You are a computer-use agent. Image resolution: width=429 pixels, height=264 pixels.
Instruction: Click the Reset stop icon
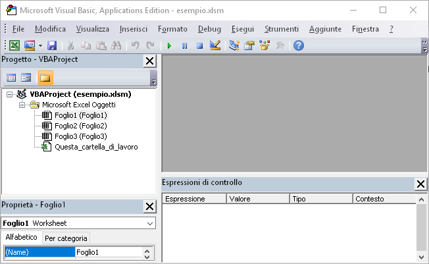(200, 45)
